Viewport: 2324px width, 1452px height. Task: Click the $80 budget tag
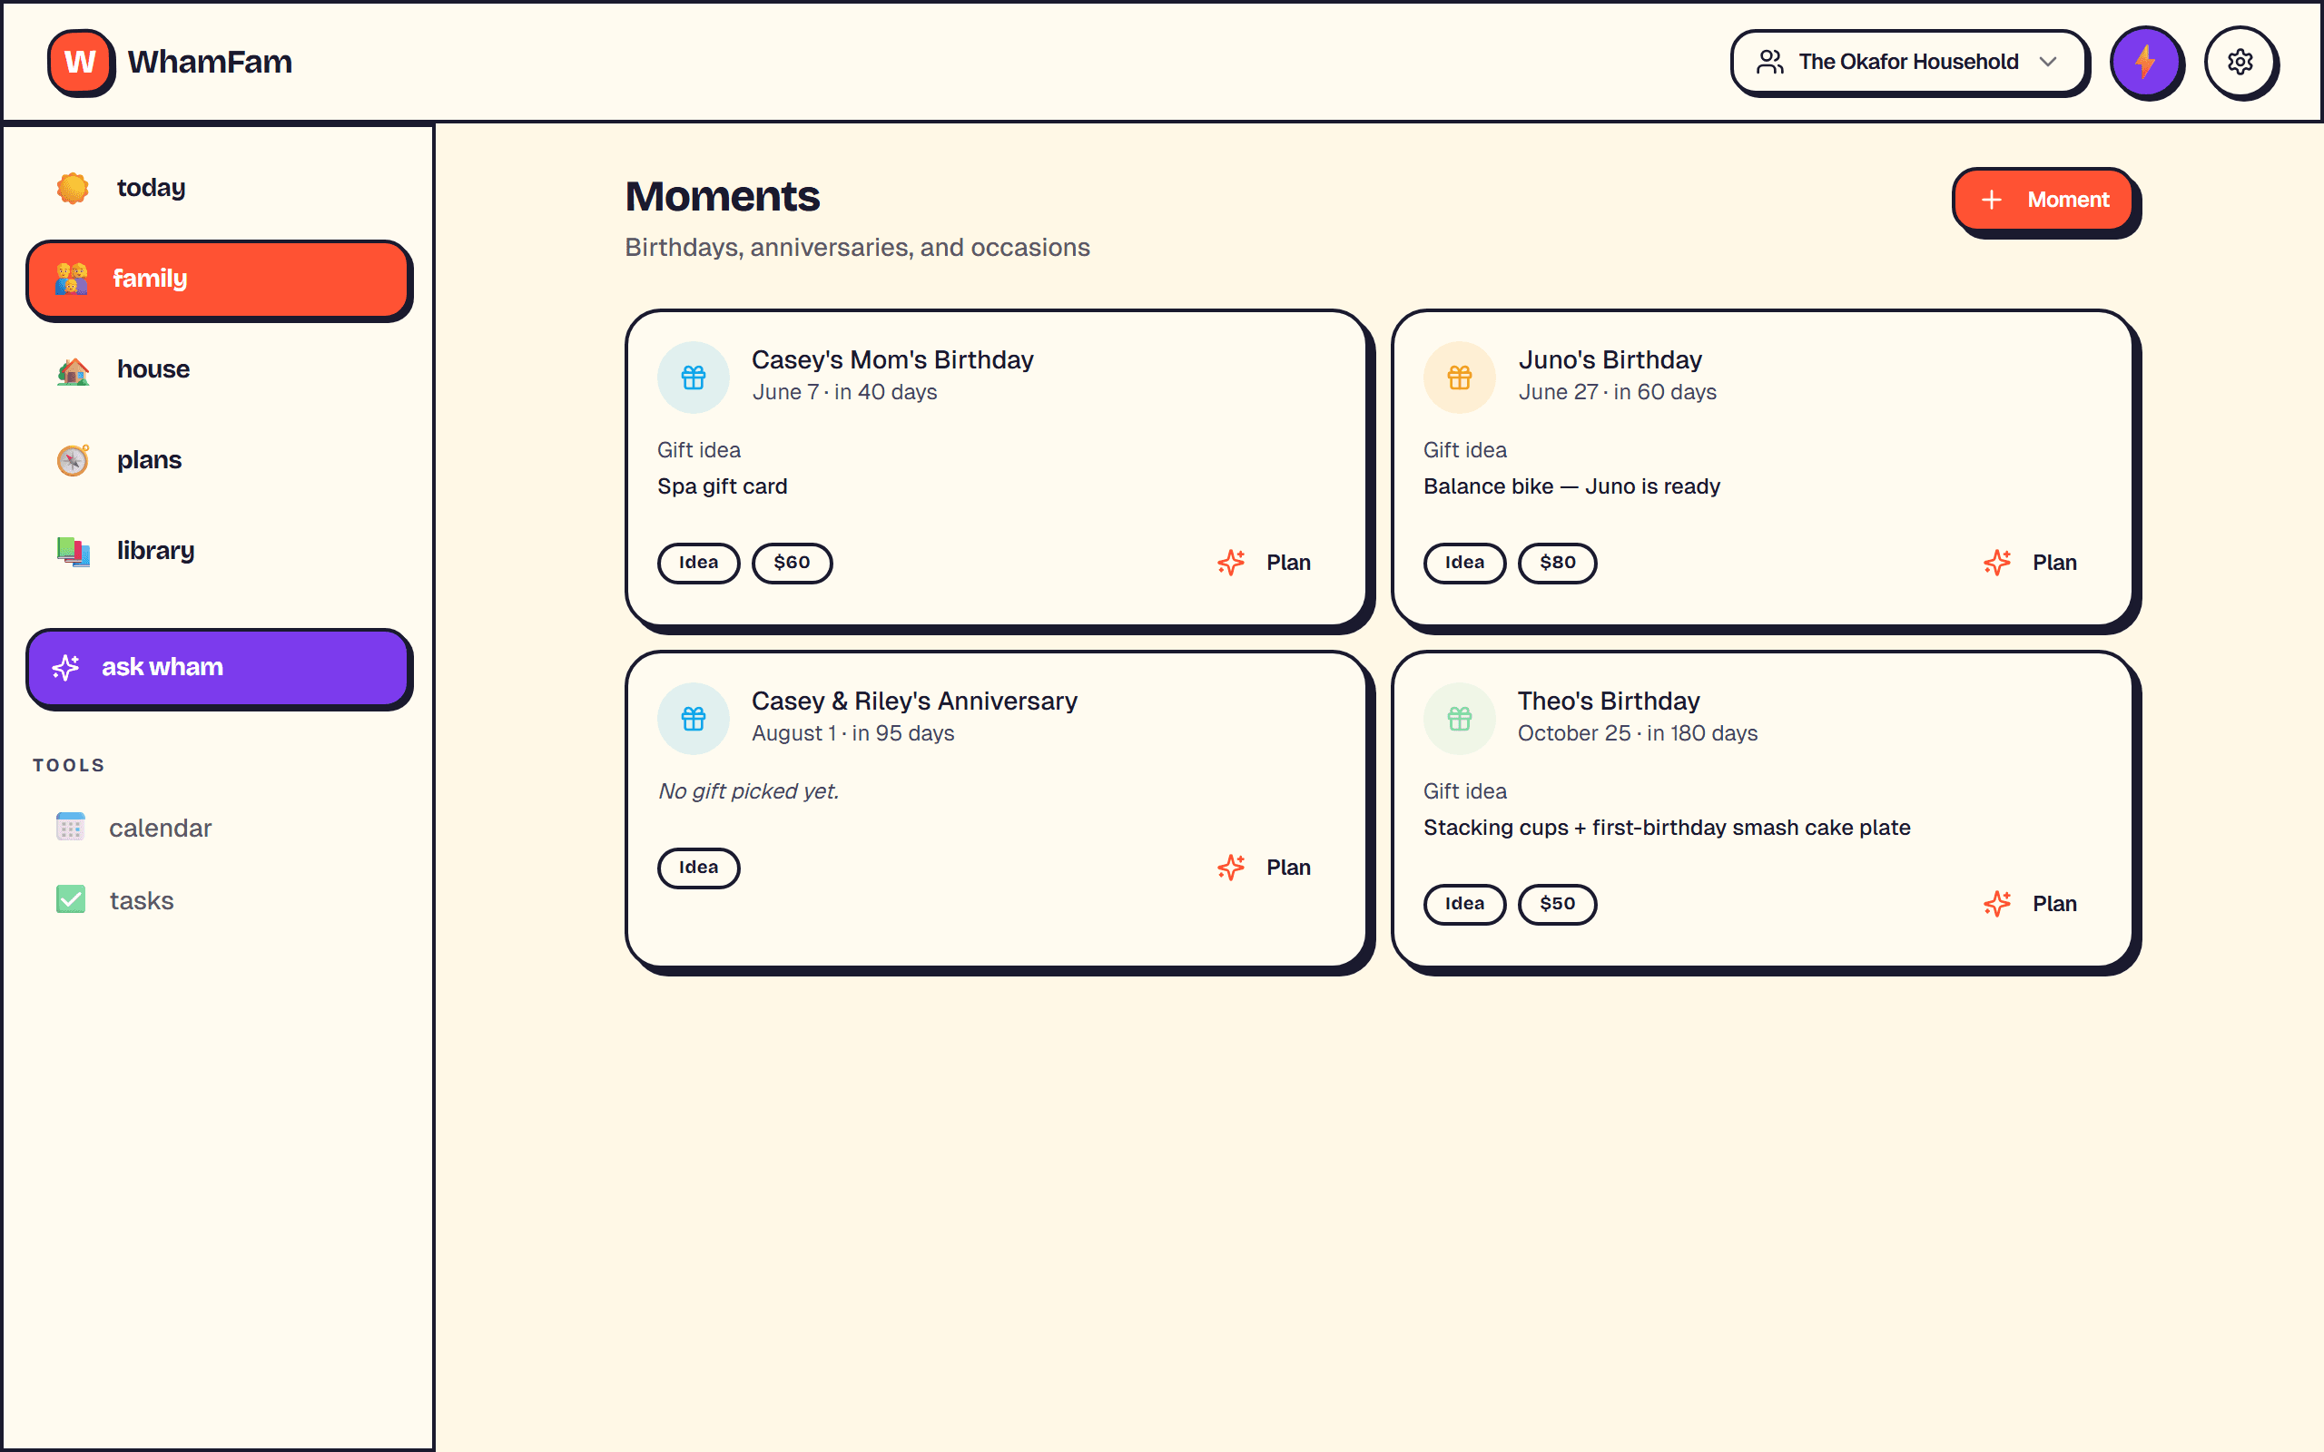tap(1558, 563)
